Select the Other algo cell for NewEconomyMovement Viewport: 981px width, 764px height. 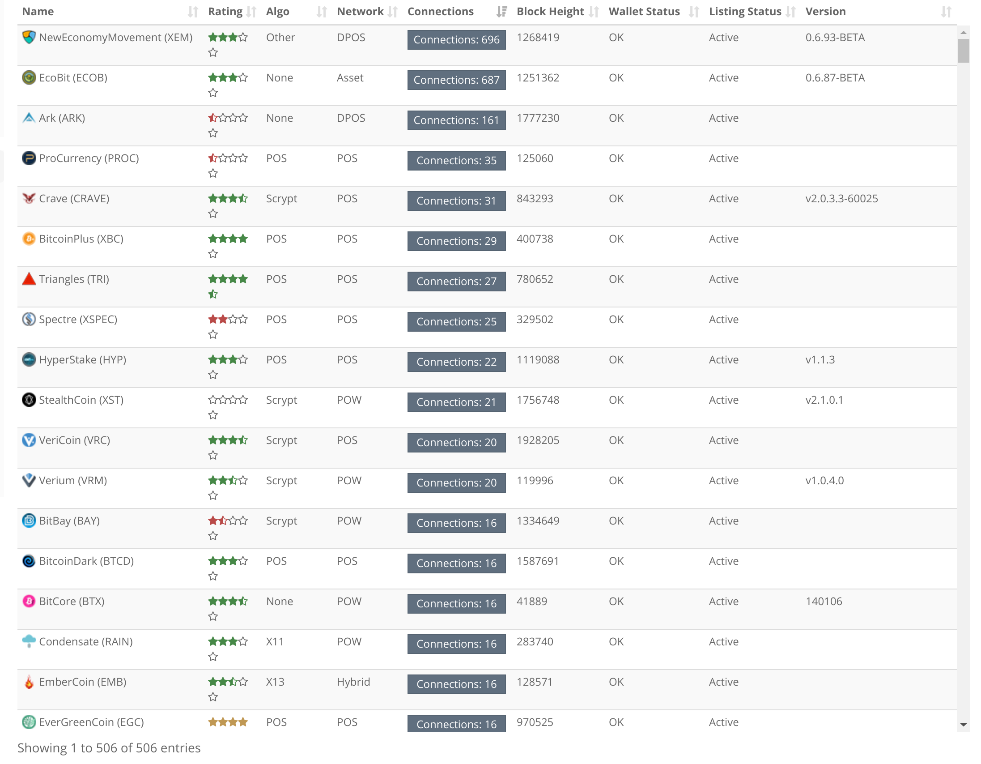click(x=281, y=37)
